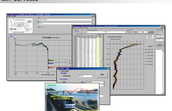Select the Auto graph scale radio button

click(x=128, y=32)
